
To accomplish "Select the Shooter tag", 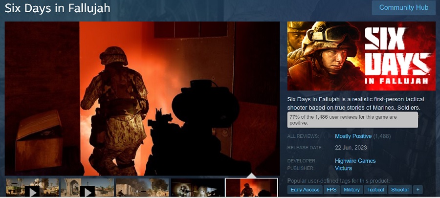I will pyautogui.click(x=400, y=190).
